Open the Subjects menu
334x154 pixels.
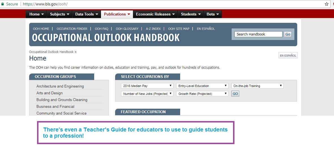click(x=60, y=14)
